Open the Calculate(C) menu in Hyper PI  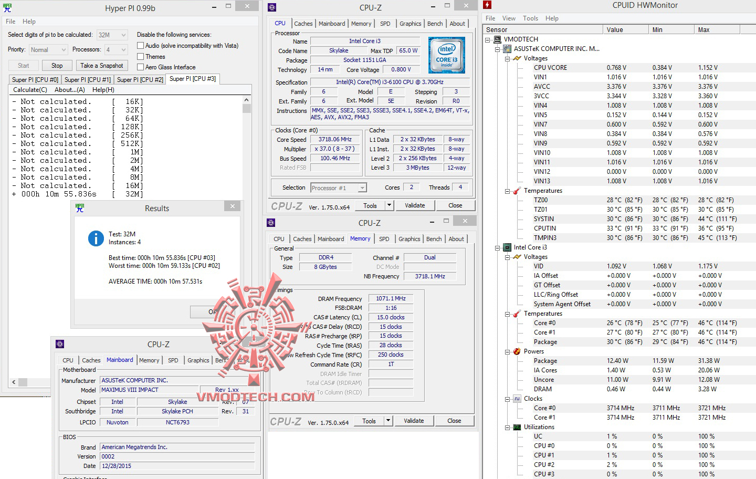coord(30,90)
